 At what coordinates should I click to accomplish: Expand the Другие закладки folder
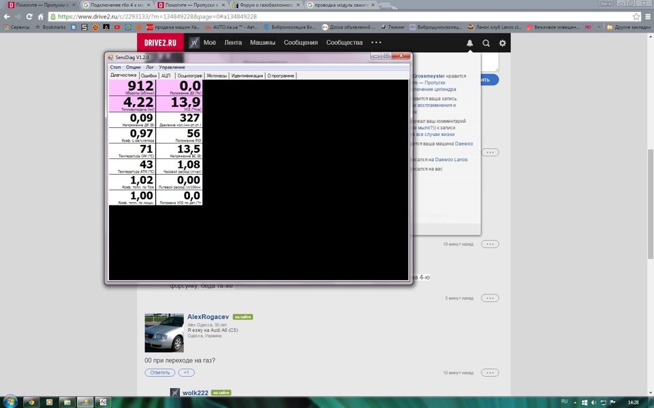pos(629,27)
